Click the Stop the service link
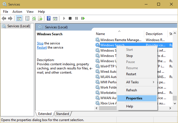The width and height of the screenshot is (178, 123). (40, 43)
